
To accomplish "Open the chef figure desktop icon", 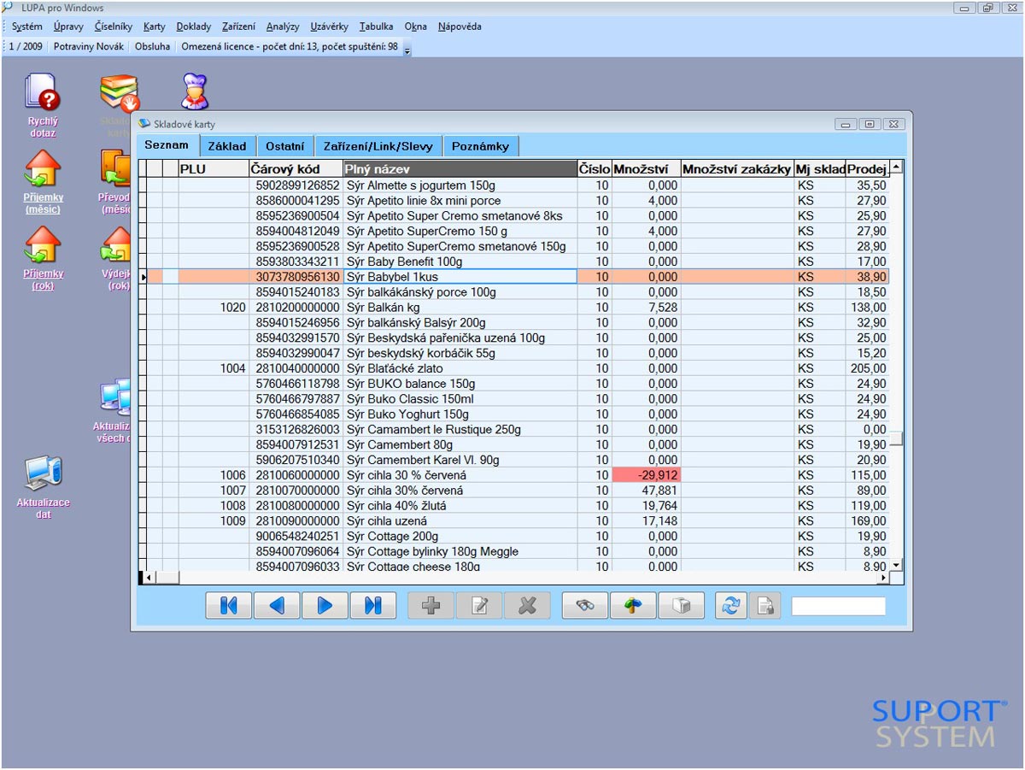I will point(194,92).
